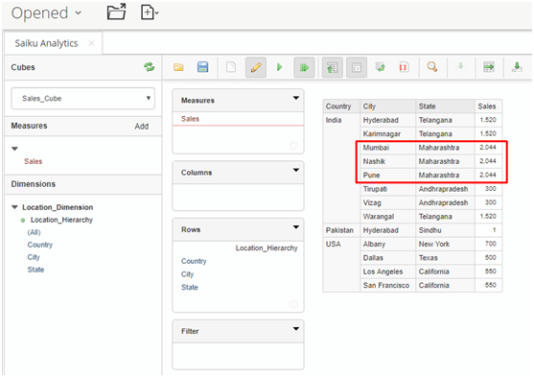Screen dimensions: 534x377
Task: Click City in the Rows drop zone
Action: (x=187, y=274)
